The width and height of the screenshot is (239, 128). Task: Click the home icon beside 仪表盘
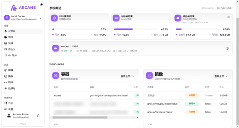(6, 31)
